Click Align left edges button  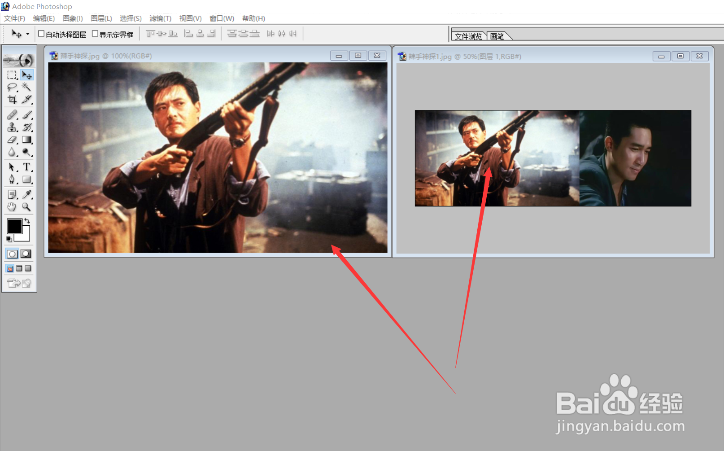point(189,34)
